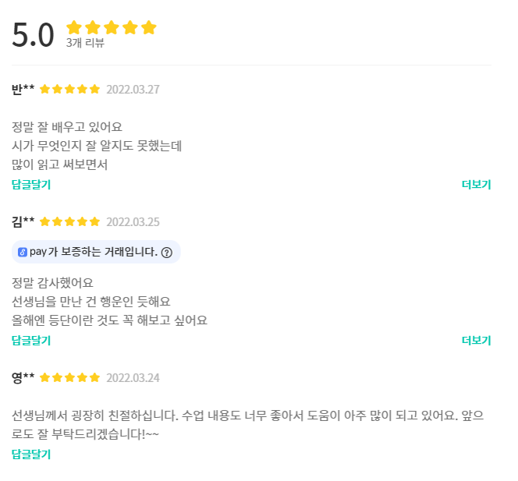Reply with 답글달기 under the 김** review
518x481 pixels.
tap(31, 341)
